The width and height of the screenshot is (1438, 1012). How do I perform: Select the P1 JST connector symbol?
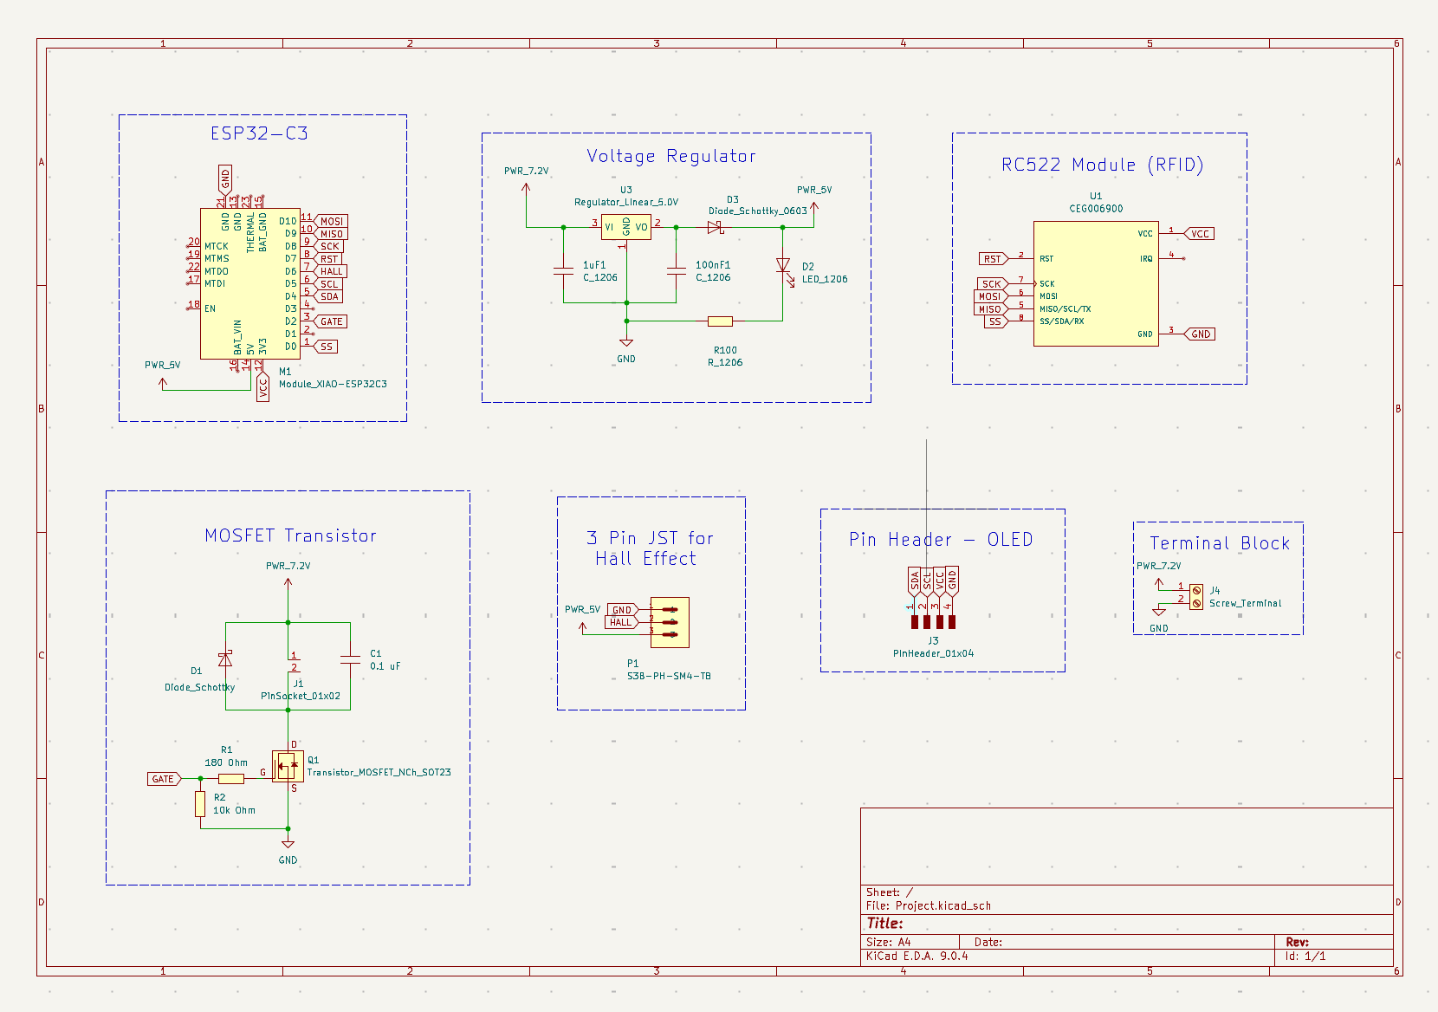click(670, 622)
